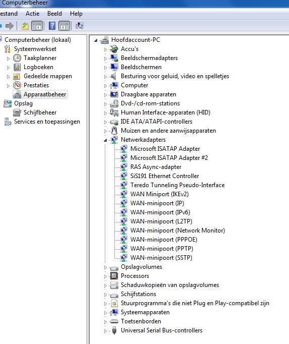Expand Taakplanner in the left tree
The width and height of the screenshot is (289, 344).
point(9,59)
